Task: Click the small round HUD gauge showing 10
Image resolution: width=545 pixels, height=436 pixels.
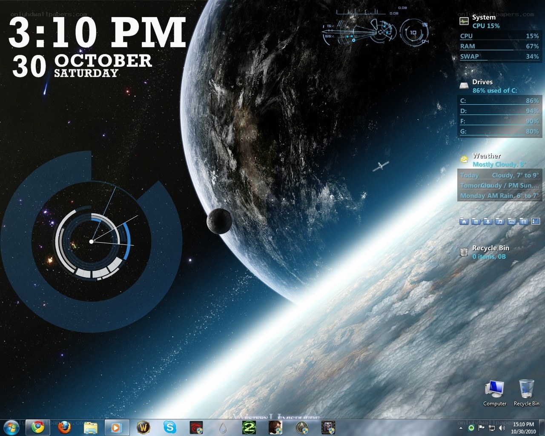Action: point(413,32)
